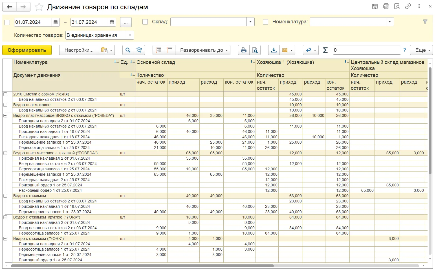Viewport: 436px width, 272px height.
Task: Open the Еще menu
Action: point(421,50)
